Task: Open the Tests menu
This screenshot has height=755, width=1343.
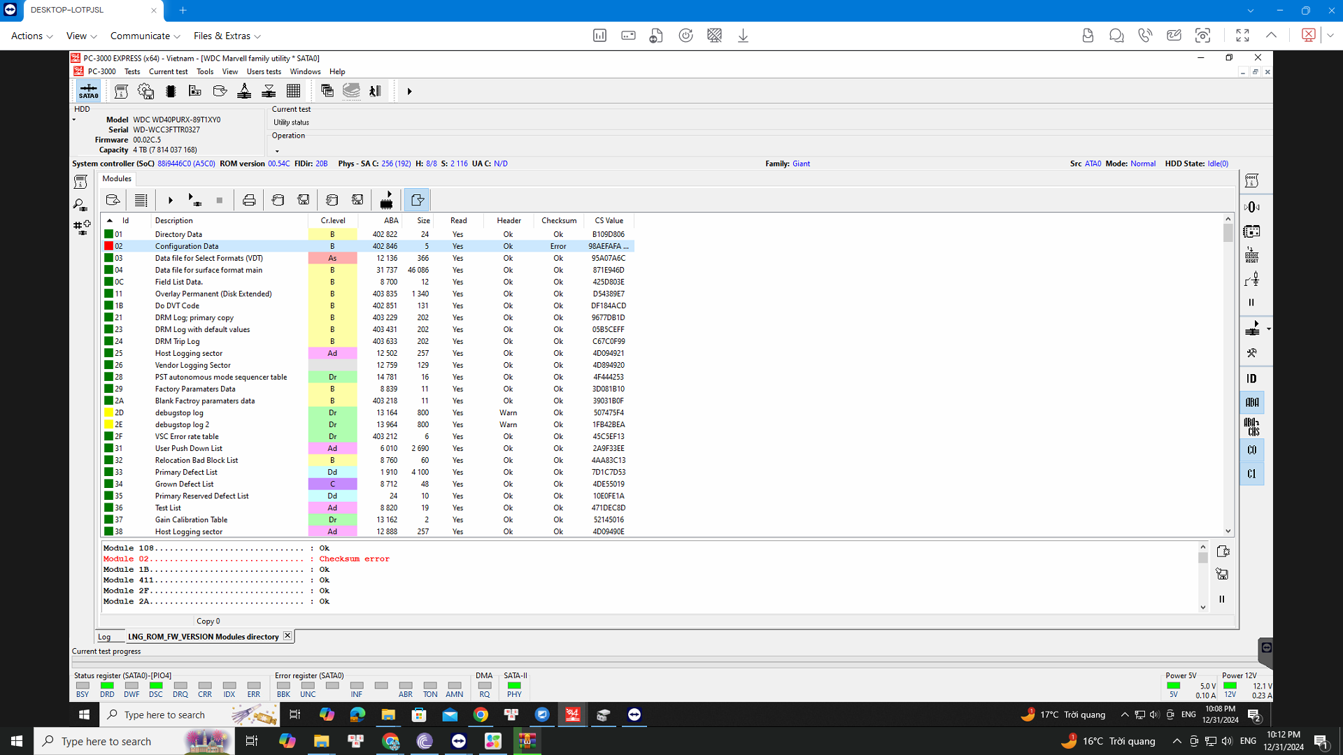Action: tap(132, 71)
